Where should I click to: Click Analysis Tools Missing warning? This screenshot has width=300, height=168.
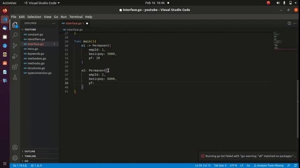[x=269, y=166]
